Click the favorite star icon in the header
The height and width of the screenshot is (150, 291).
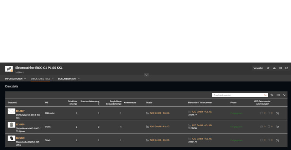pos(268,68)
